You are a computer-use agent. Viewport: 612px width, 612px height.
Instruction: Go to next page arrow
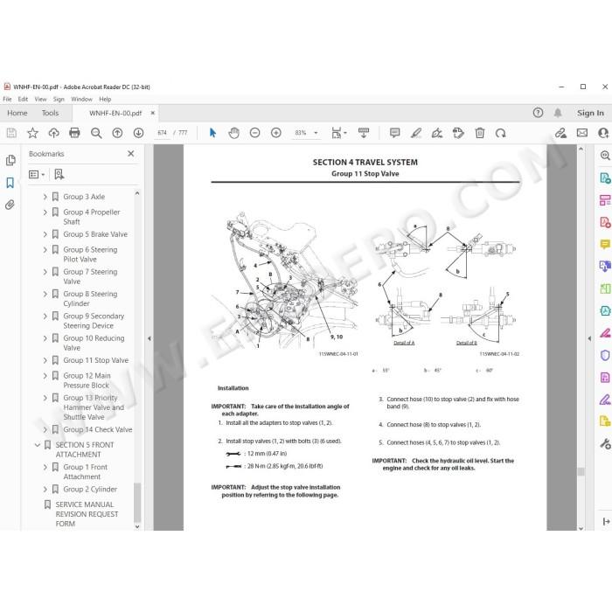pos(138,133)
